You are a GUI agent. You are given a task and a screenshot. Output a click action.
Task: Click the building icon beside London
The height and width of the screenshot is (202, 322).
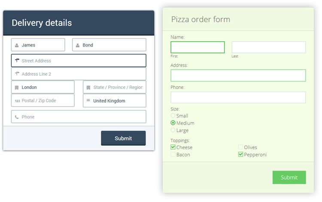17,87
